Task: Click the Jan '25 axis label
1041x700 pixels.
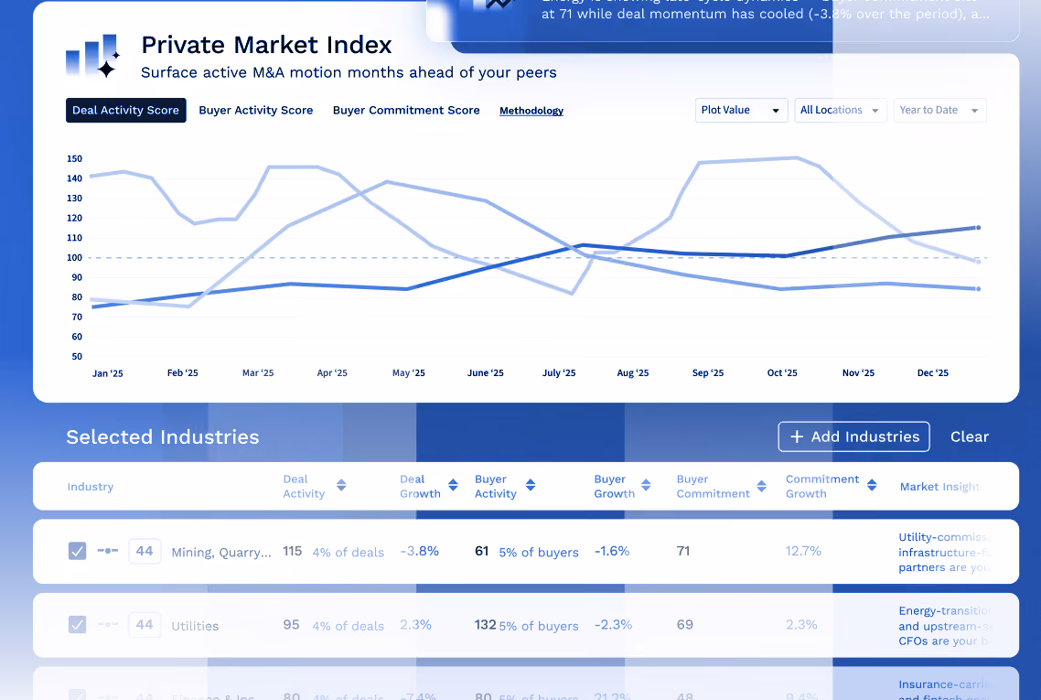Action: 108,373
